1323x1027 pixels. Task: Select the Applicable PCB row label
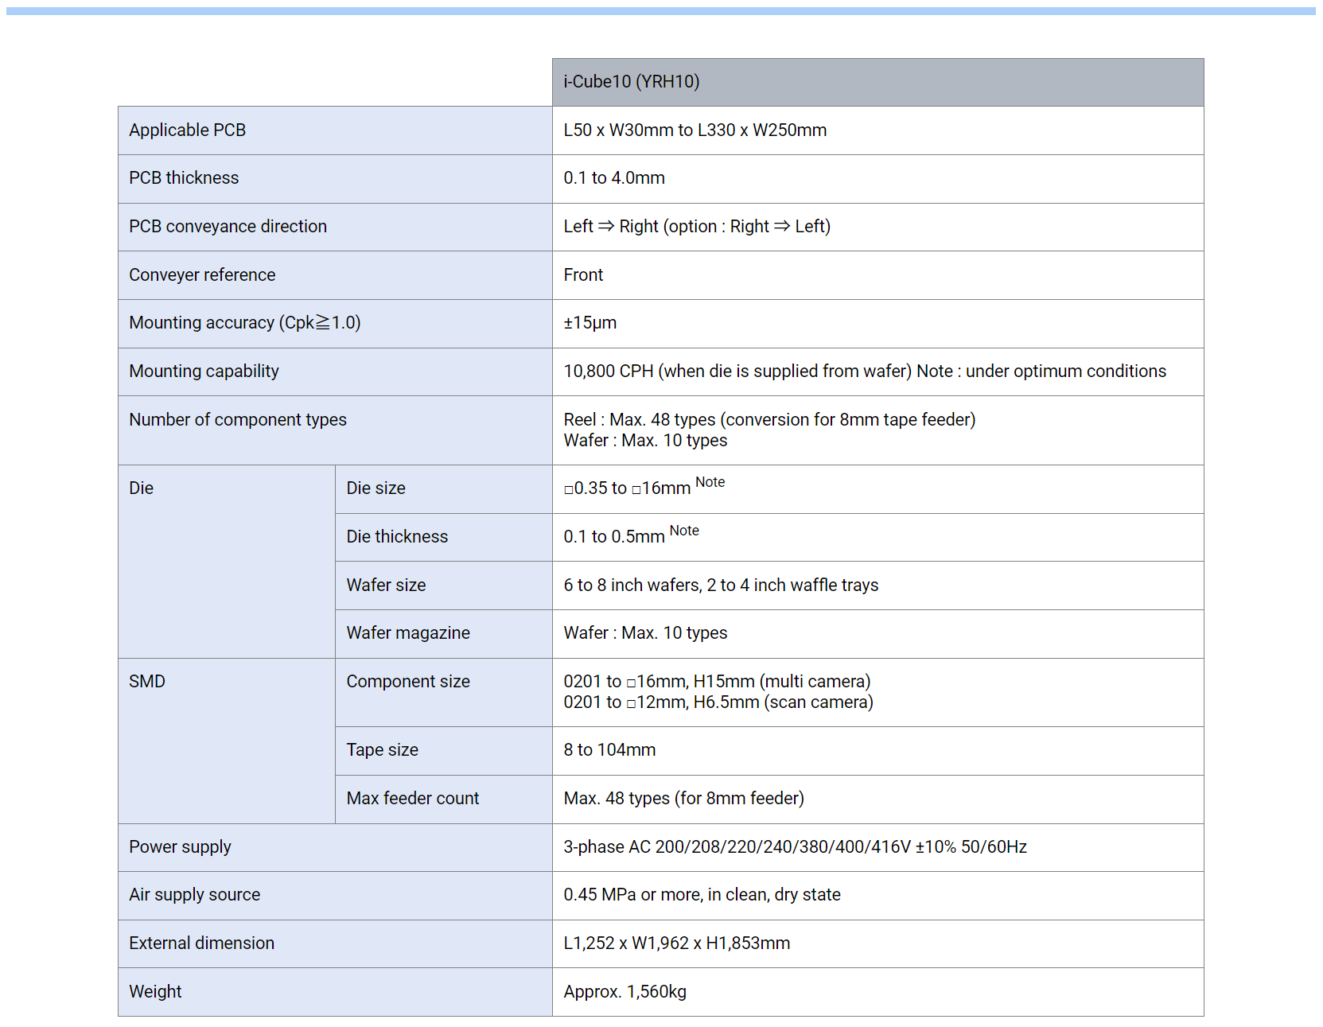187,130
